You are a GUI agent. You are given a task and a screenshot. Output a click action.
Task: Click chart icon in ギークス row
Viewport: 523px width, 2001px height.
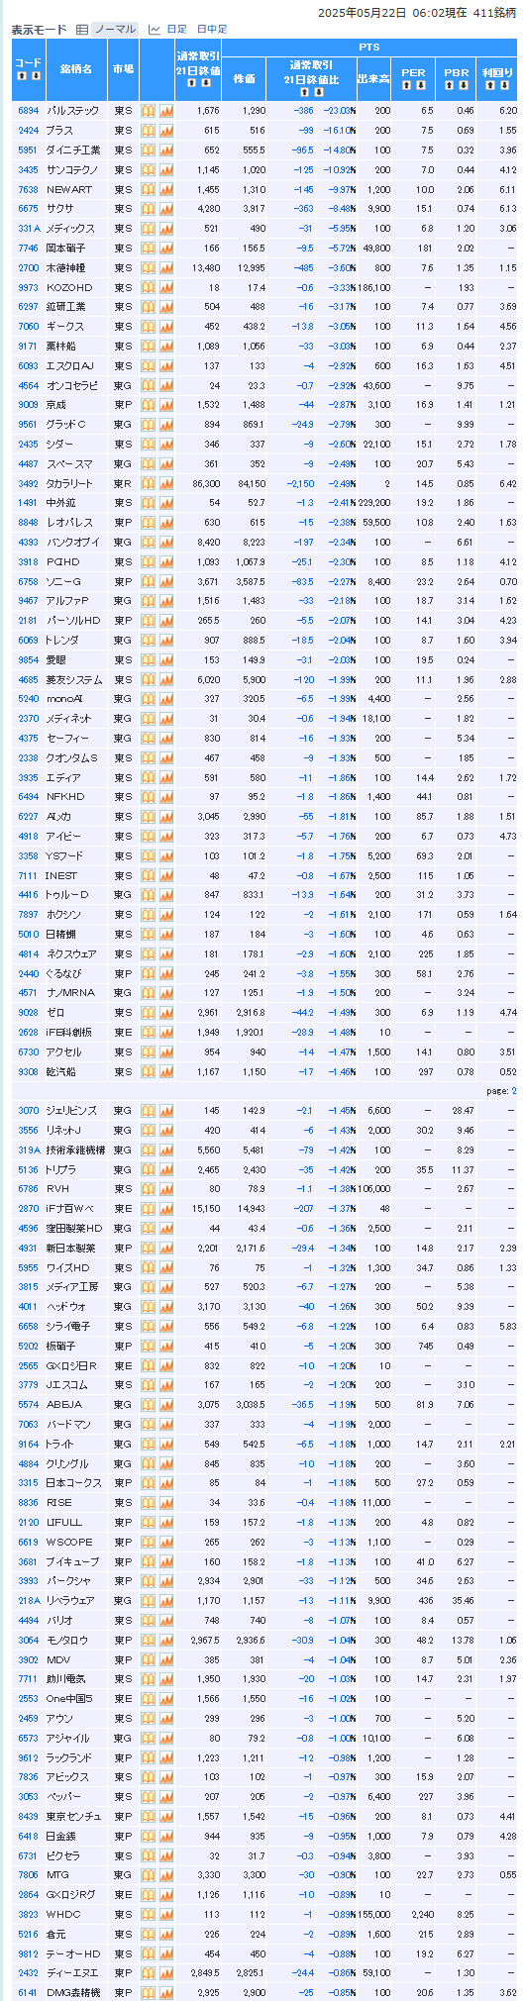[x=165, y=326]
